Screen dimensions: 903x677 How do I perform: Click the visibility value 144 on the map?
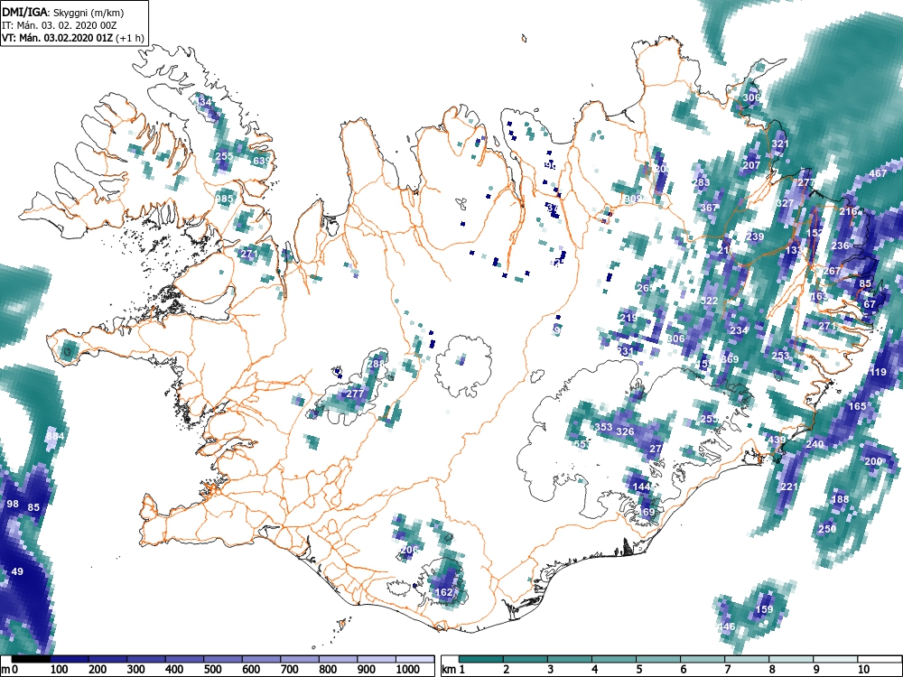641,487
